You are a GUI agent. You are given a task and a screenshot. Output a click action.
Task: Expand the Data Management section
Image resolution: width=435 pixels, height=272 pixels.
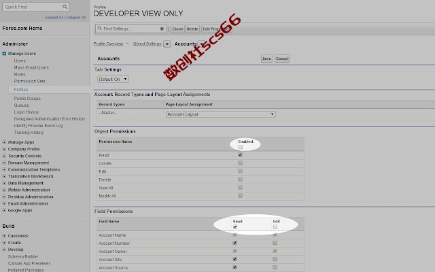pyautogui.click(x=4, y=183)
